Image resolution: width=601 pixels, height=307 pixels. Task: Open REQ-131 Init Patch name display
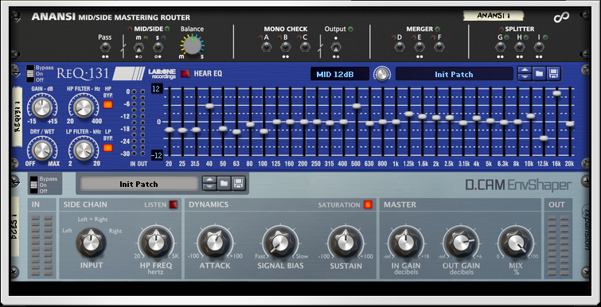click(x=454, y=74)
